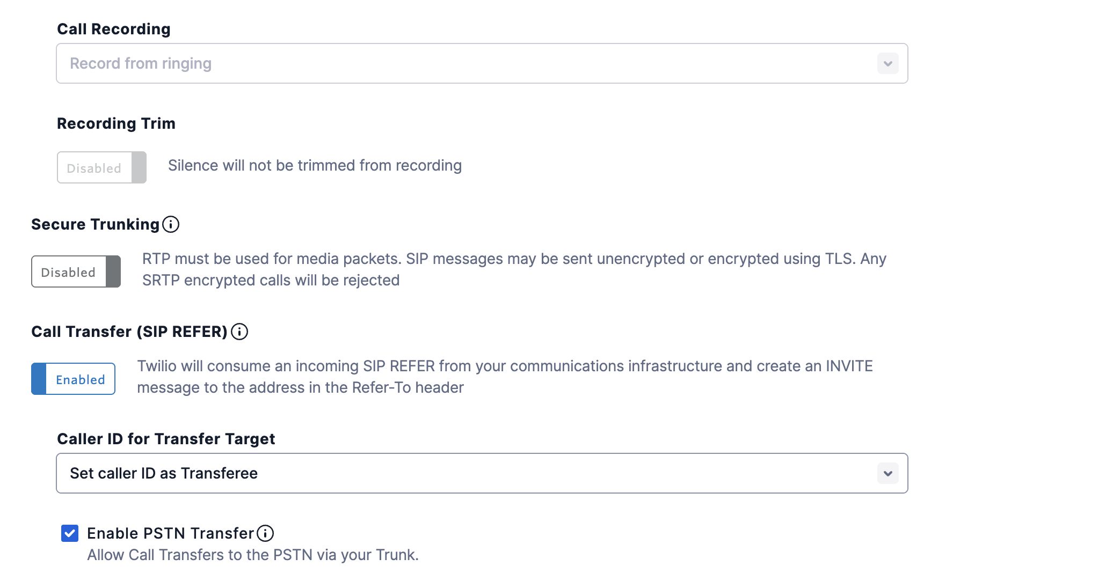Click the Enabled label on Call Transfer
Screen dimensions: 1120x588
79,379
